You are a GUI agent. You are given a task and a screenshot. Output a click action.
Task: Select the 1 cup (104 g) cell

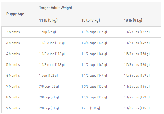[x=91, y=108]
